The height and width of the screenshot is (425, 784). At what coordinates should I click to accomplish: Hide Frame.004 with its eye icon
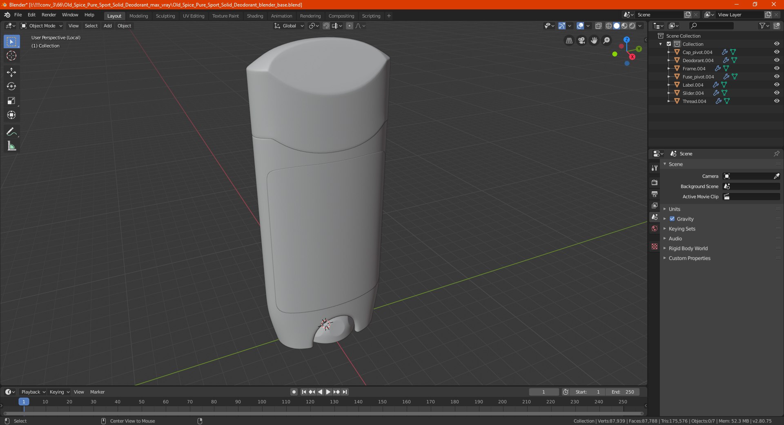777,68
